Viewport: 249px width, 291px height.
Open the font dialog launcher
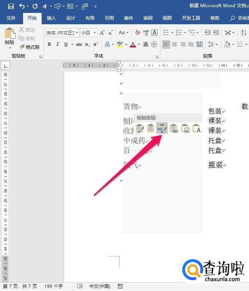click(157, 57)
